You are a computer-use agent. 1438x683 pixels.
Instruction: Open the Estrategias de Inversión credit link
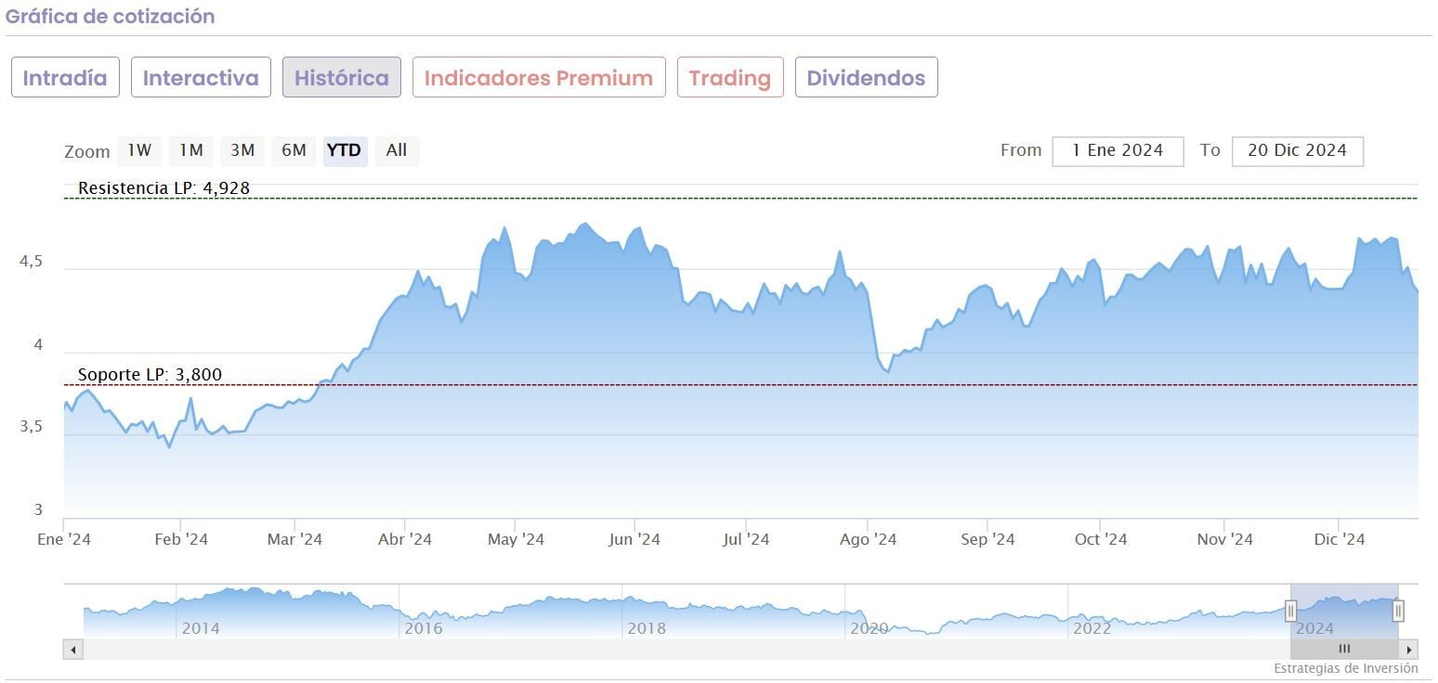(x=1345, y=668)
